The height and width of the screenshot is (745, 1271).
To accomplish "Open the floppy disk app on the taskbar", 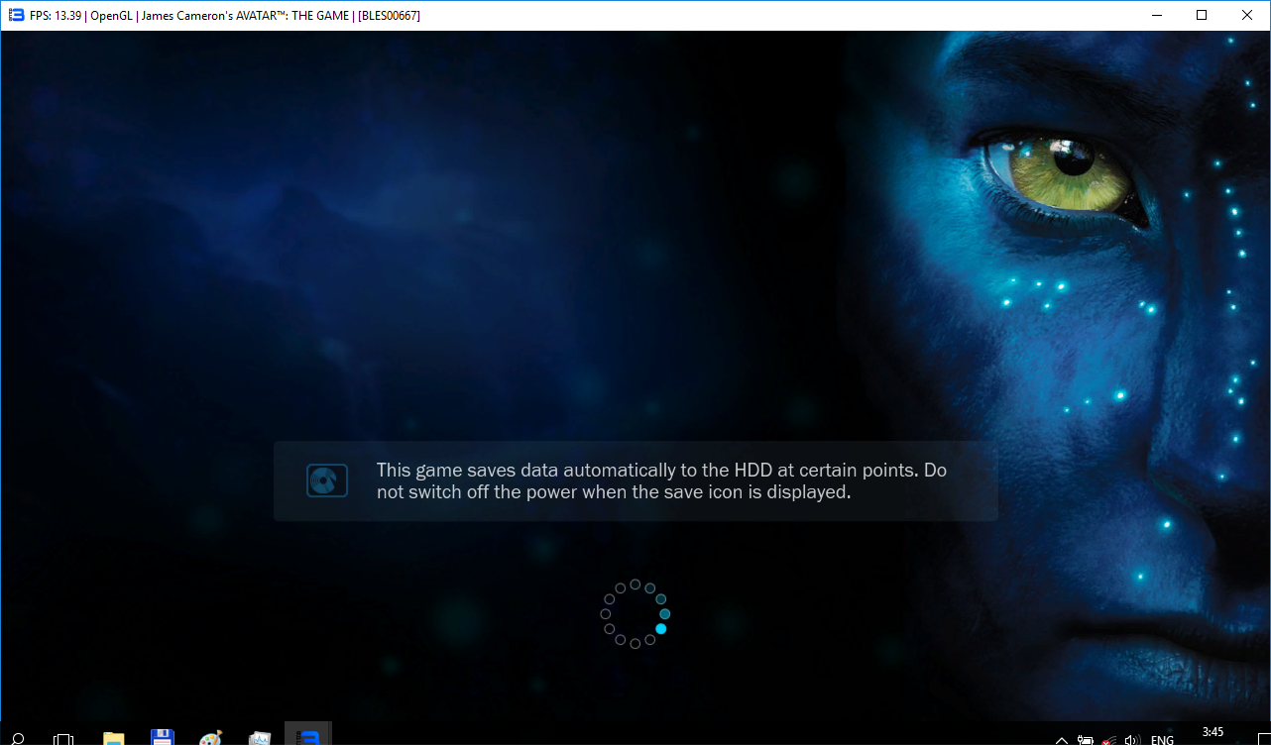I will [163, 738].
